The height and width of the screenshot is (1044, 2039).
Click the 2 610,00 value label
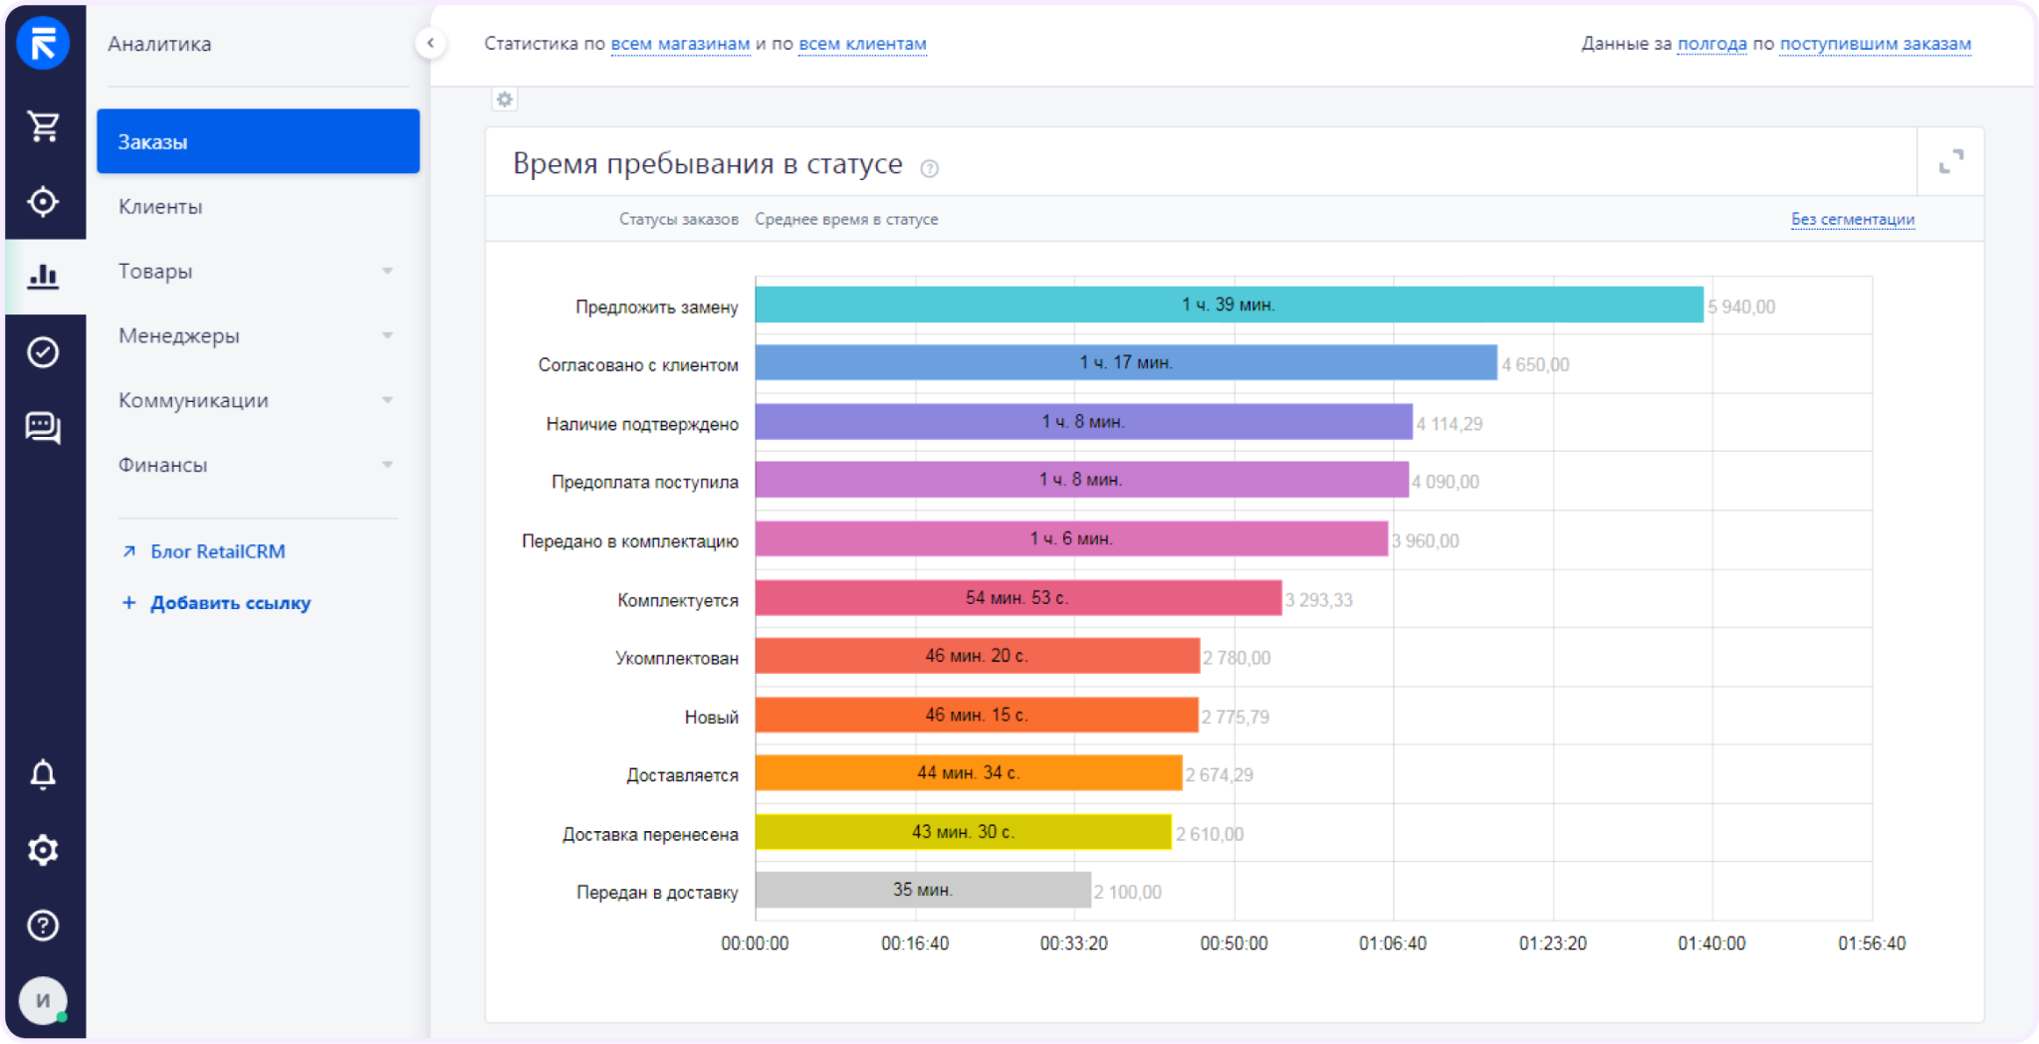click(1210, 834)
